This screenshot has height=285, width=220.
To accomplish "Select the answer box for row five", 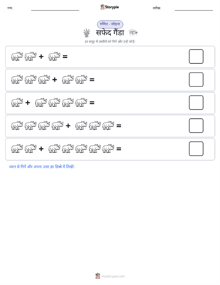I will click(196, 149).
